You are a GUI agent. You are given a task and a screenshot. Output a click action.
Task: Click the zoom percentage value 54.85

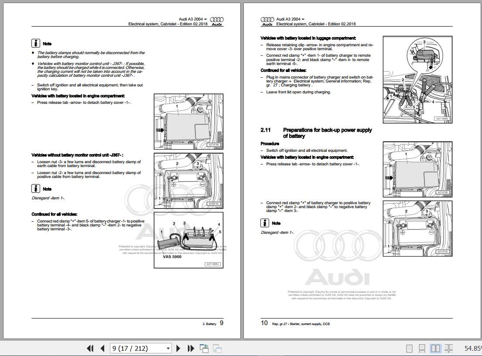[x=473, y=348]
